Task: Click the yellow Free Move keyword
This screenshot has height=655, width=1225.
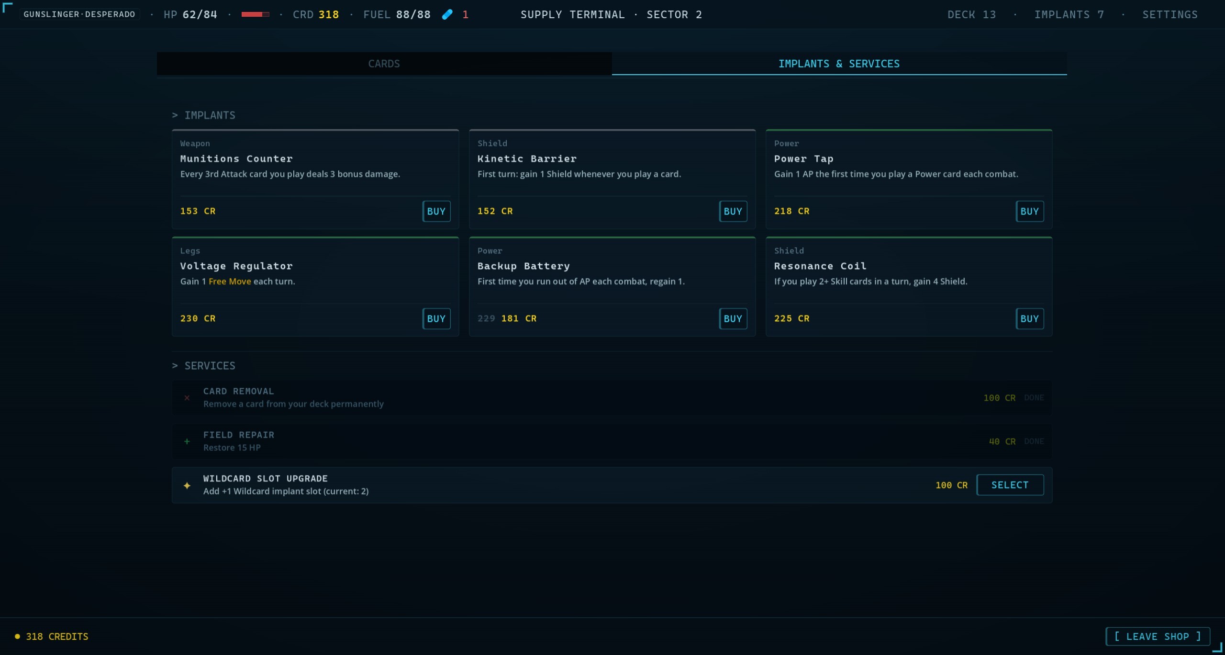Action: 230,282
